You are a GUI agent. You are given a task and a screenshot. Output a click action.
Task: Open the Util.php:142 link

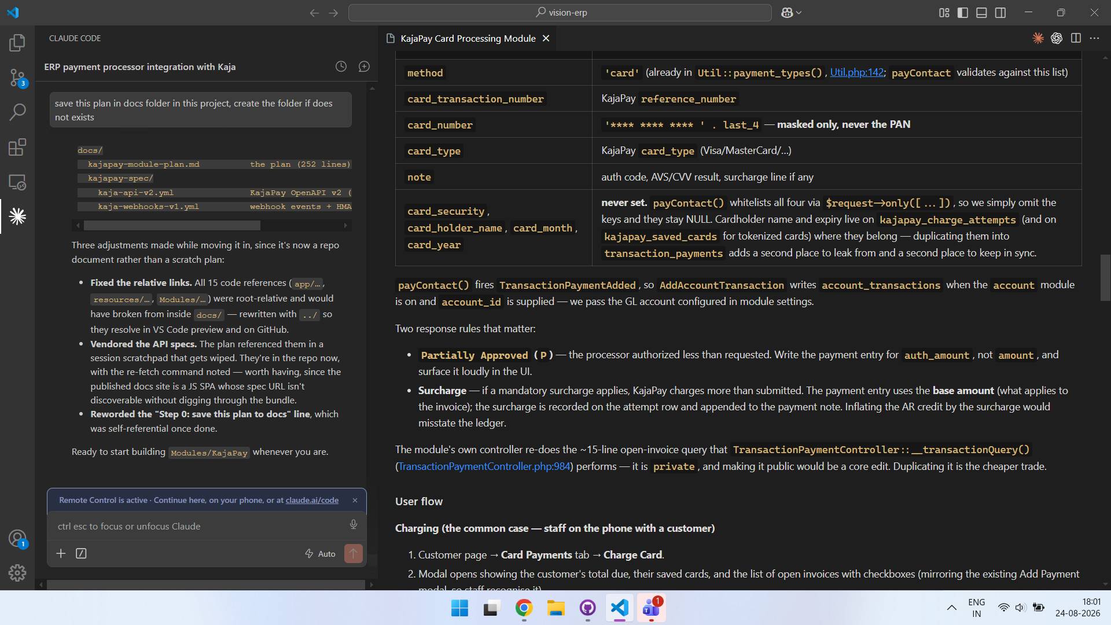[856, 72]
